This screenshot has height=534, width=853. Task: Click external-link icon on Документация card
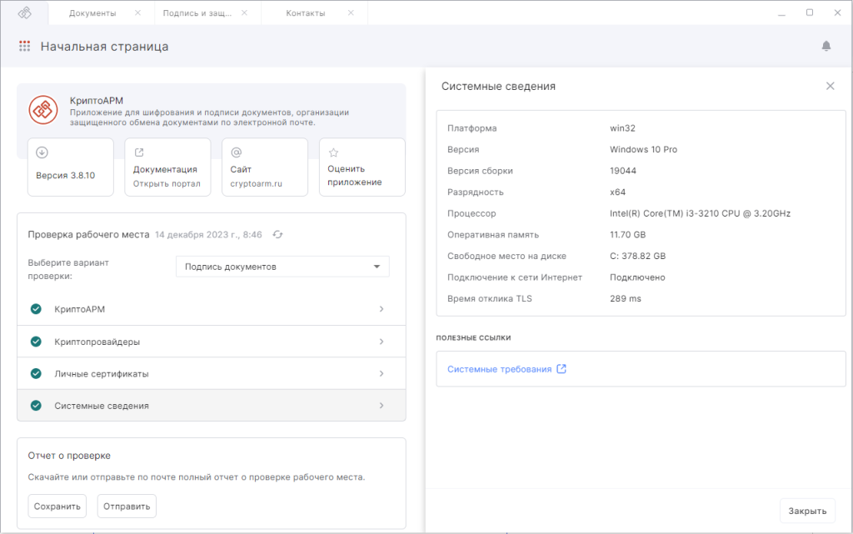click(x=139, y=152)
